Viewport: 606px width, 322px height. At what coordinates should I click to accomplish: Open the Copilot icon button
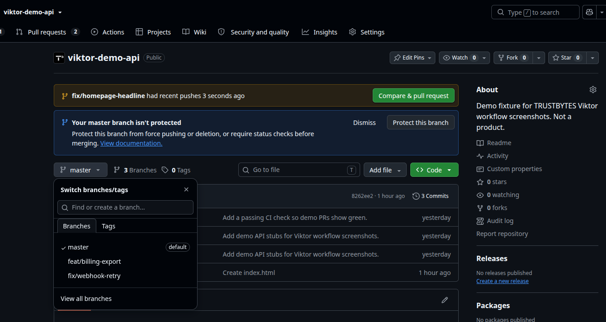(x=589, y=12)
